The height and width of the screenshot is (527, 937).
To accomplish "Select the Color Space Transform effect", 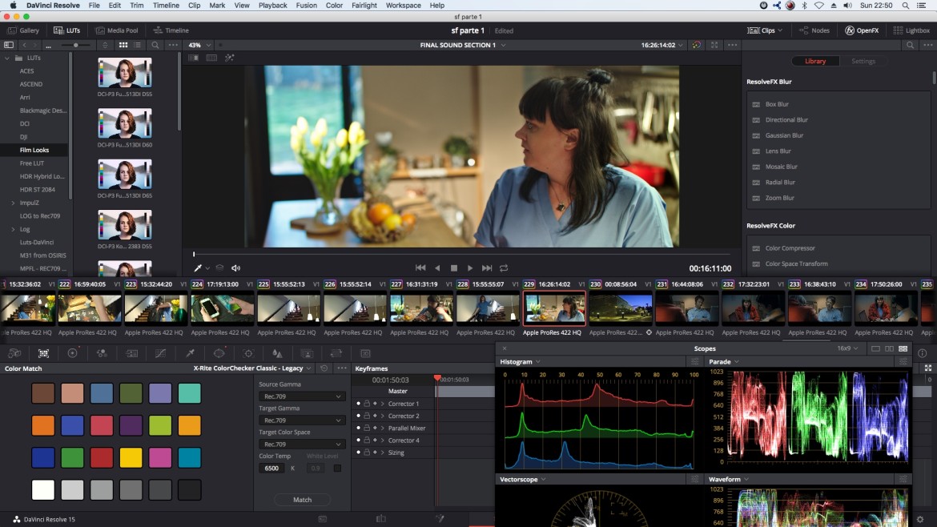I will (796, 263).
